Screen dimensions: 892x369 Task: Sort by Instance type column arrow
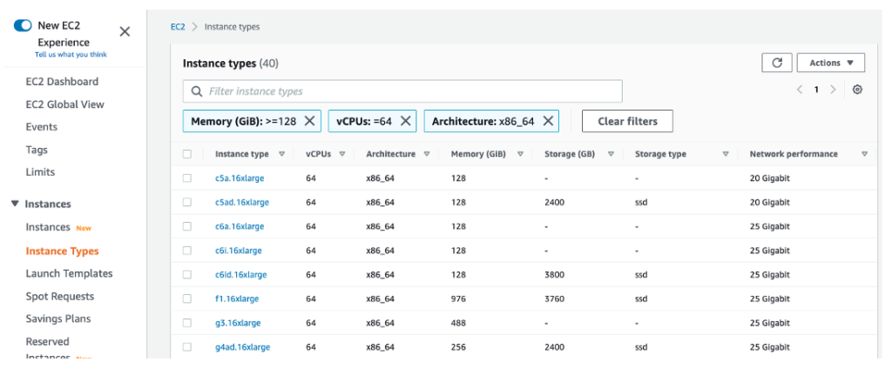click(x=282, y=154)
